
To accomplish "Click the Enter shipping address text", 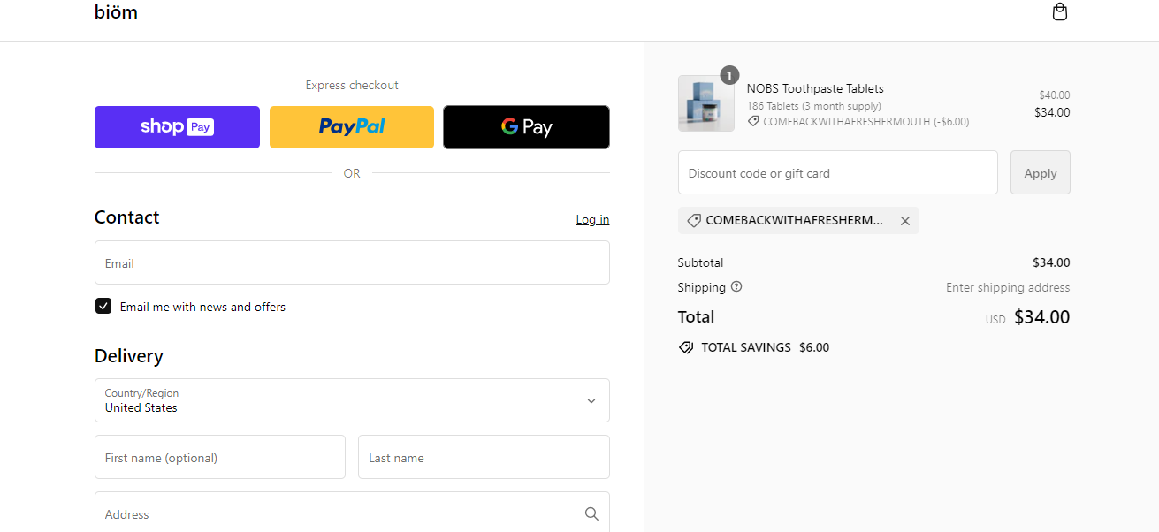I will pos(1008,287).
